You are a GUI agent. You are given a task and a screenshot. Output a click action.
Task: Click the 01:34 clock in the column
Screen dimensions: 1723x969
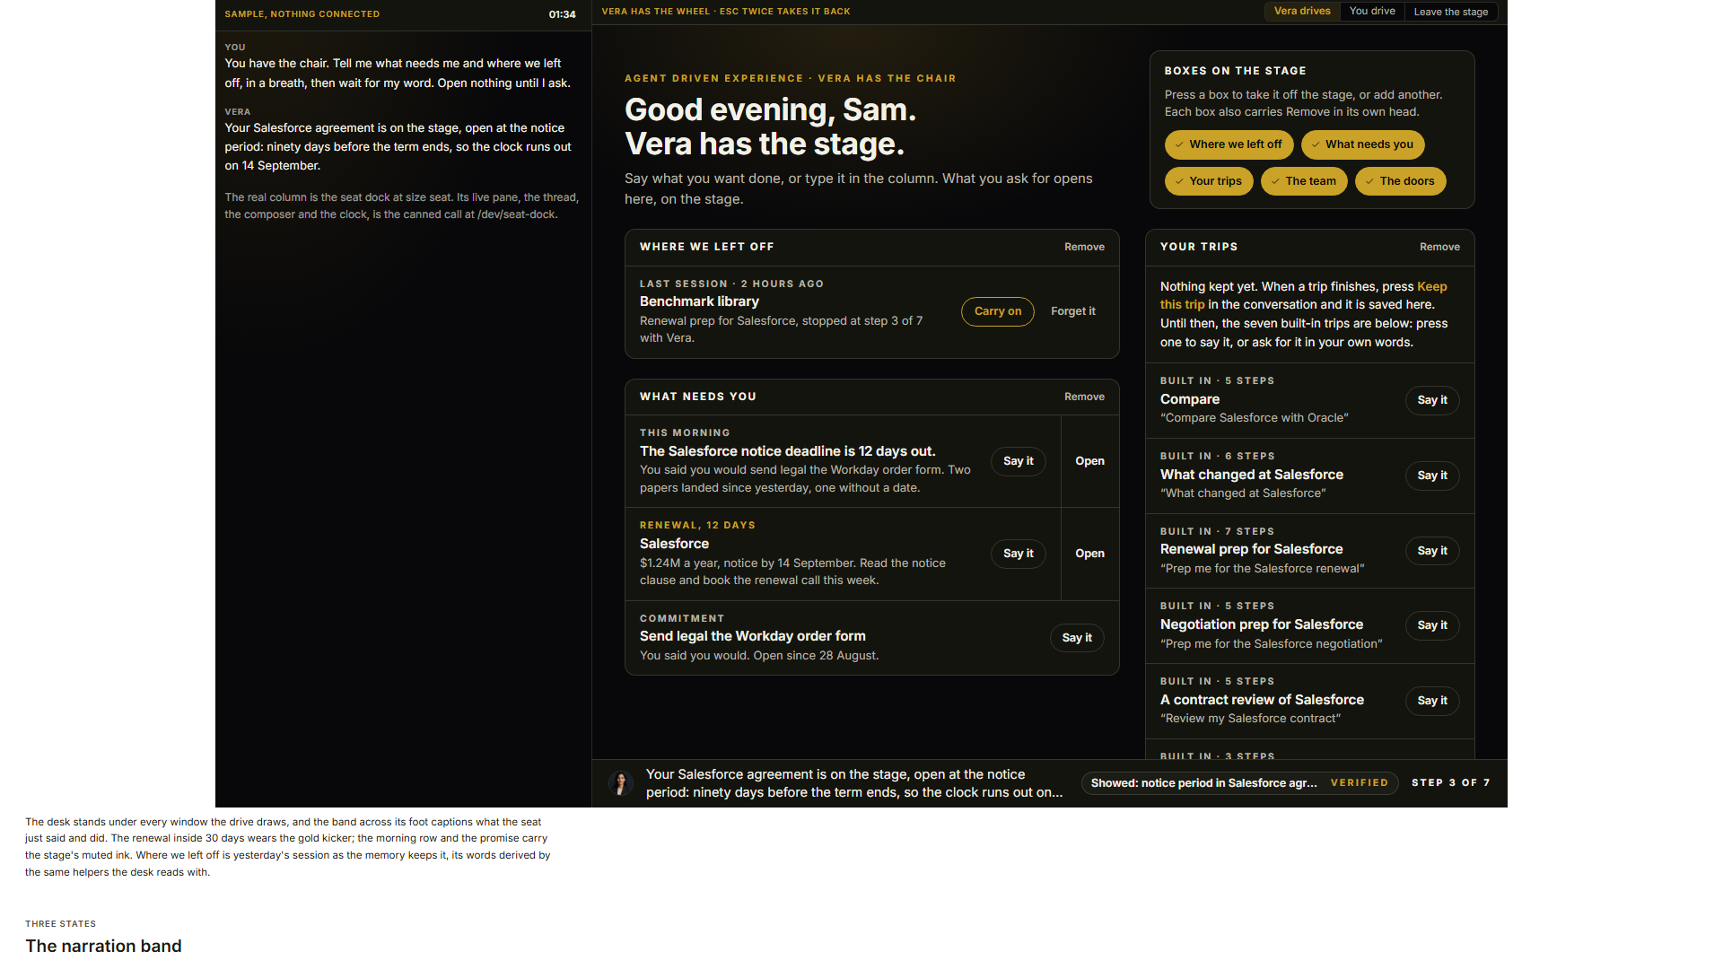(562, 14)
